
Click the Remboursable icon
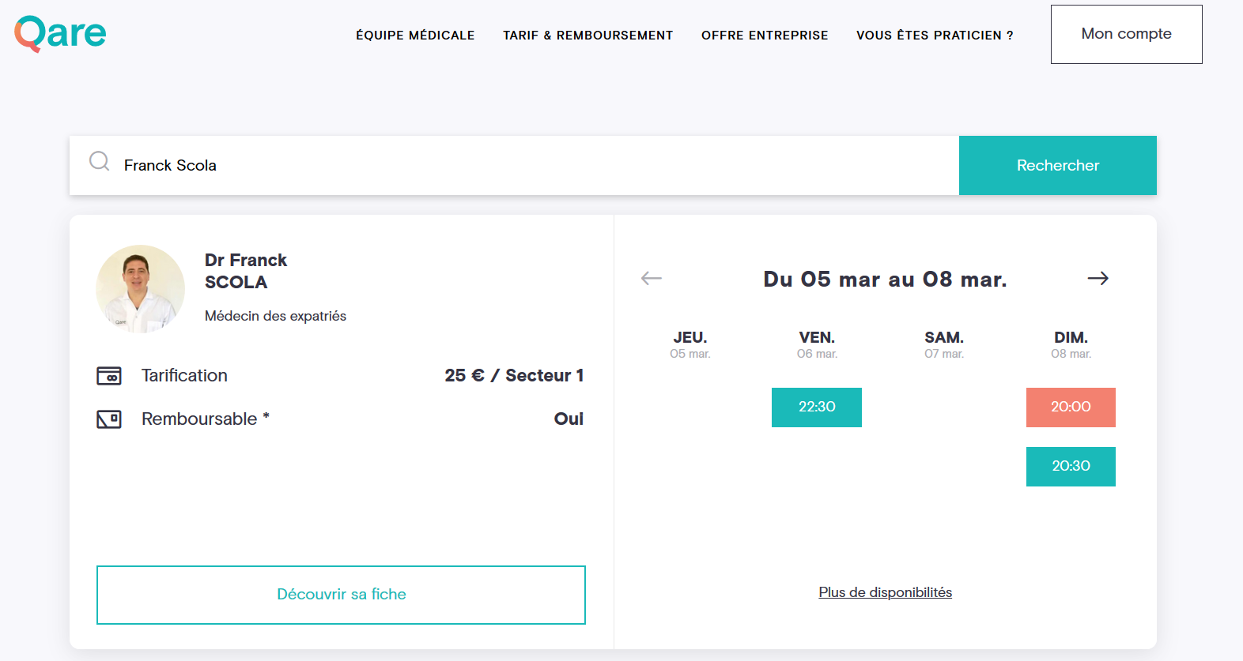[x=109, y=419]
